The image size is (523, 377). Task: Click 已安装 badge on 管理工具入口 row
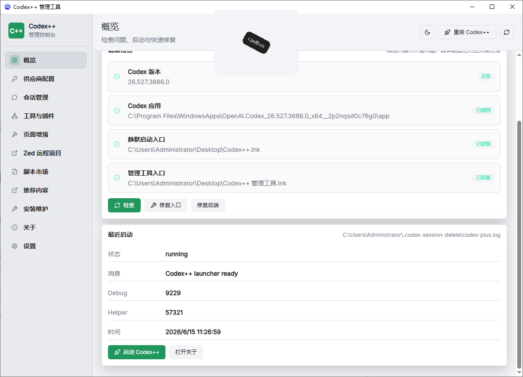tap(483, 178)
